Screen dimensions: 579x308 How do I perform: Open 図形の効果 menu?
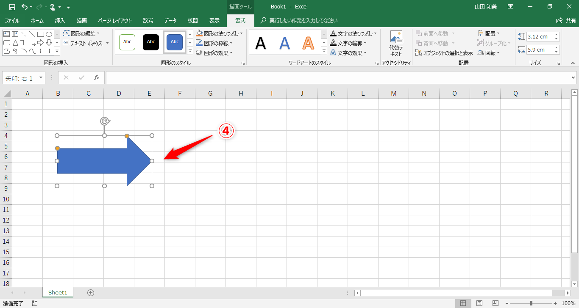pyautogui.click(x=214, y=53)
